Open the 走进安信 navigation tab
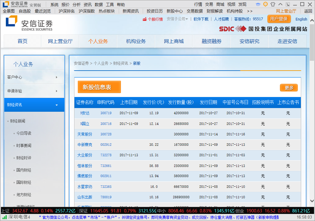The image size is (315, 221). pos(287,41)
